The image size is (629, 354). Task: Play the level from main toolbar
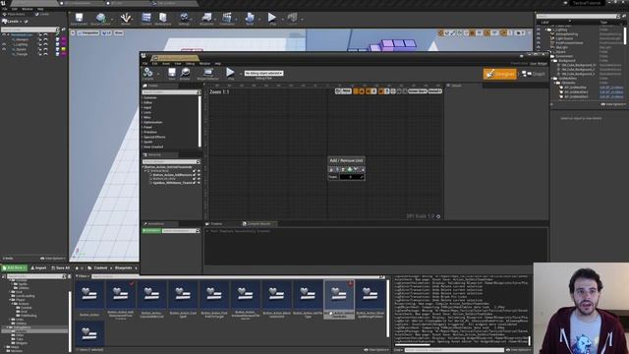[x=272, y=19]
